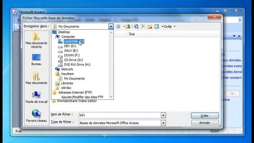Viewport: 254px width, 143px height.
Task: Select Desktop in the location list
Action: pyautogui.click(x=64, y=32)
